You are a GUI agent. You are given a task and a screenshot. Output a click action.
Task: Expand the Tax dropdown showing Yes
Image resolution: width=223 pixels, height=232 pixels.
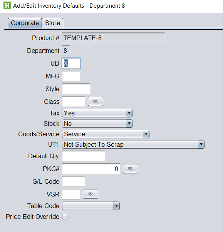(x=97, y=113)
